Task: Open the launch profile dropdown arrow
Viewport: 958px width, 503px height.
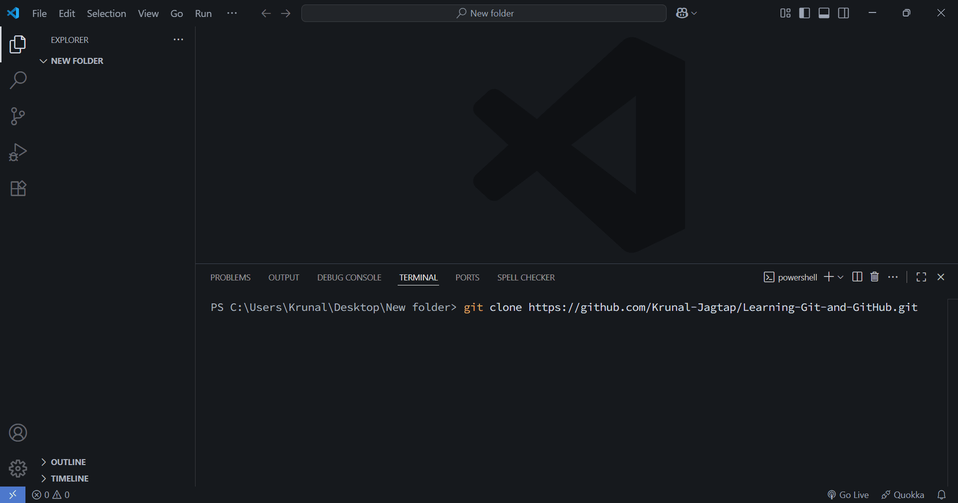Action: [x=841, y=277]
